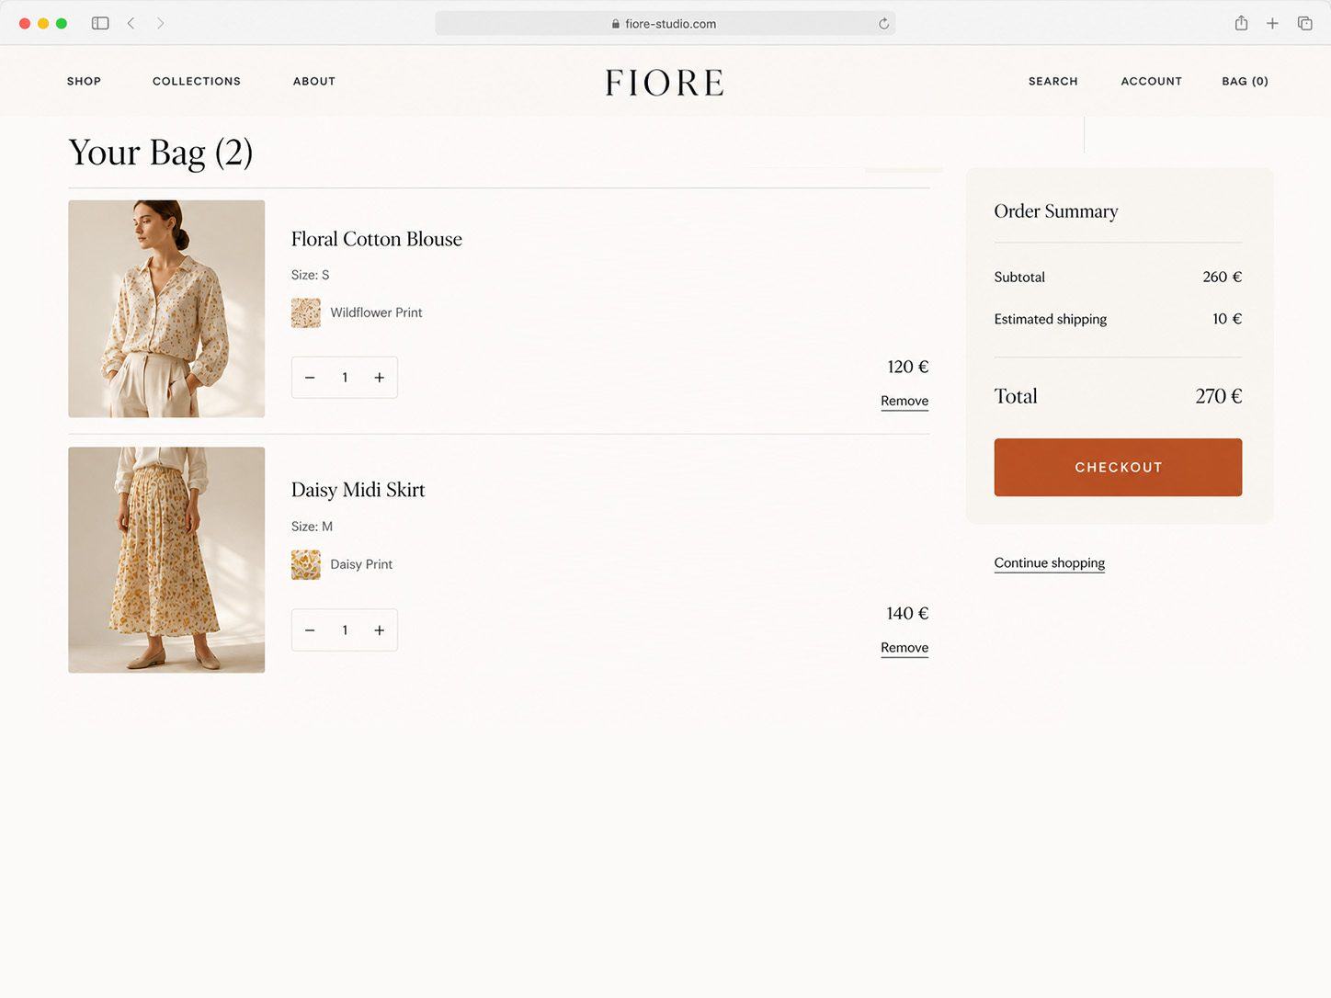The height and width of the screenshot is (998, 1331).
Task: Open the Shop menu
Action: pyautogui.click(x=84, y=81)
